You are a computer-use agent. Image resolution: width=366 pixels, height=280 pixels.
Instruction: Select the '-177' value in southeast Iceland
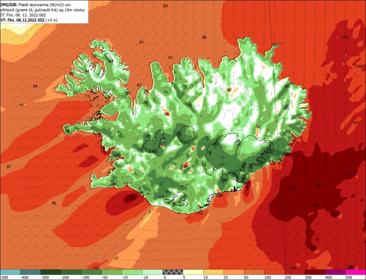coord(224,180)
